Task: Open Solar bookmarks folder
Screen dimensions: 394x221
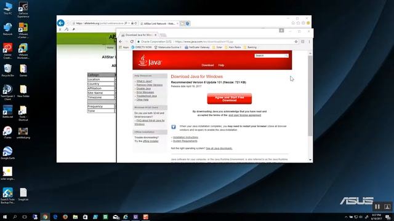Action: pyautogui.click(x=217, y=47)
